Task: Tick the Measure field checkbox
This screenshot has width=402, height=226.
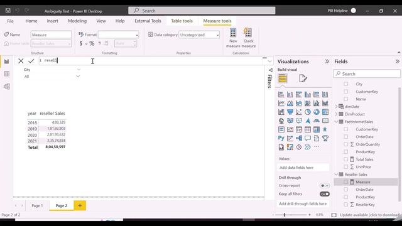Action: 346,182
